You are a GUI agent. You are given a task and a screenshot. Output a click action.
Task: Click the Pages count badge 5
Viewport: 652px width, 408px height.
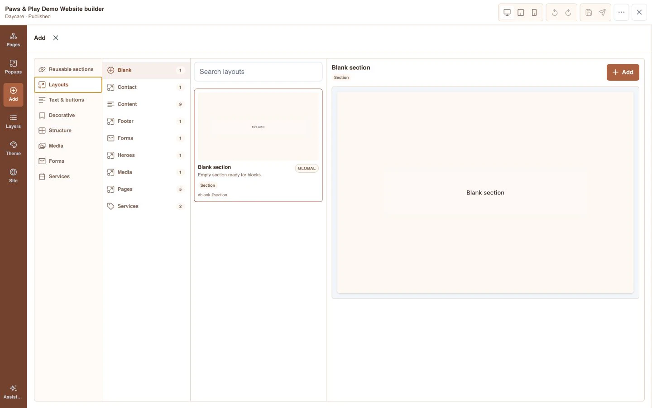tap(180, 189)
